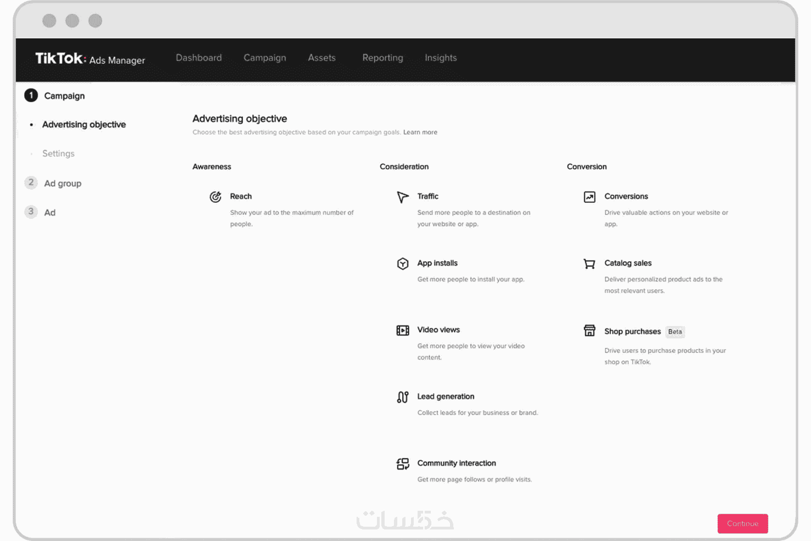Click the Beta badge

(675, 332)
